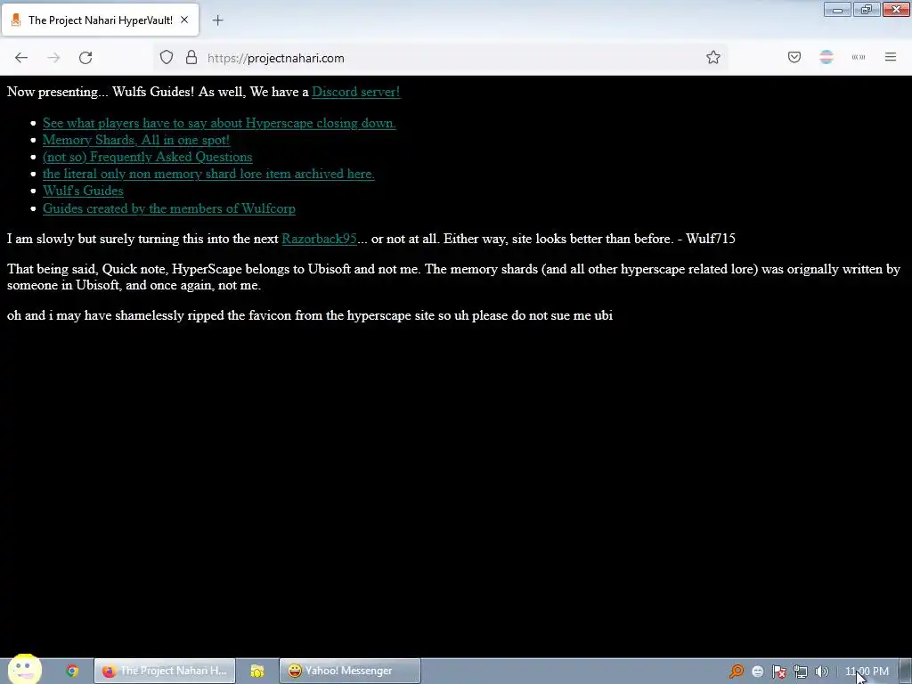Open the Firefox hamburger menu
Image resolution: width=912 pixels, height=684 pixels.
890,57
